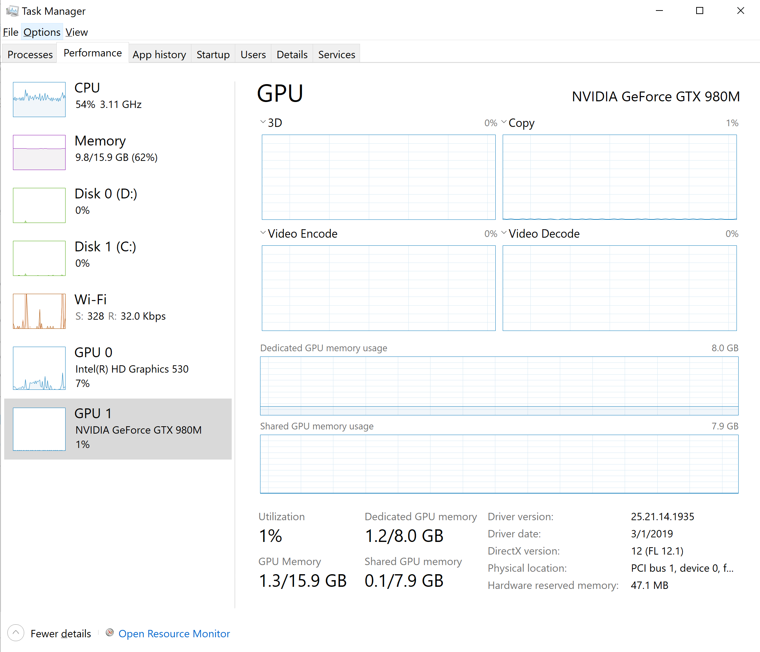Open the Video Encode engine dropdown
Viewport: 760px width, 652px height.
(263, 233)
